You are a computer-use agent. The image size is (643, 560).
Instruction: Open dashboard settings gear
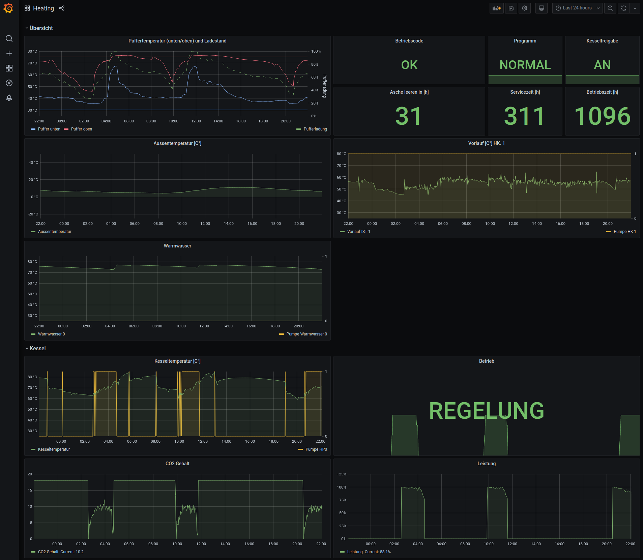click(x=525, y=8)
